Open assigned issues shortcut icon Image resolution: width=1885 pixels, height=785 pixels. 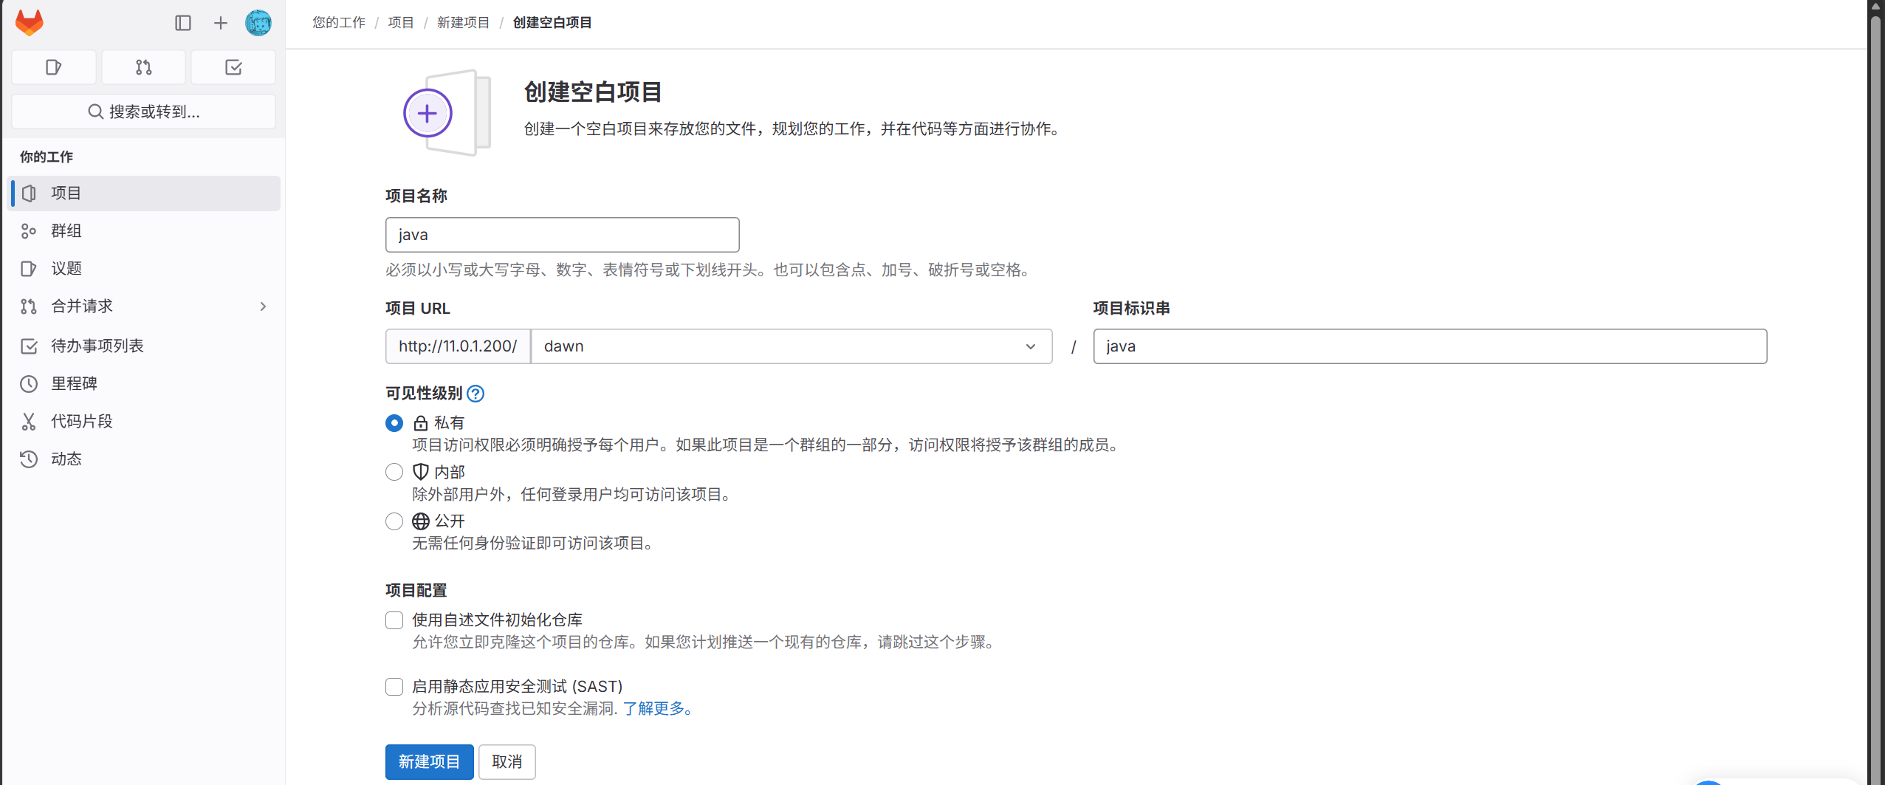tap(54, 67)
